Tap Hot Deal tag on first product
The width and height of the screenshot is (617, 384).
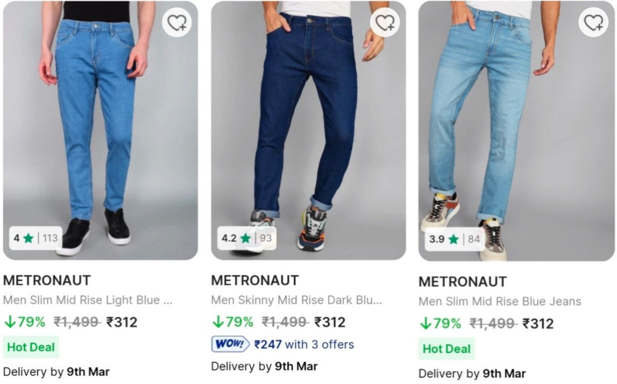pos(31,347)
